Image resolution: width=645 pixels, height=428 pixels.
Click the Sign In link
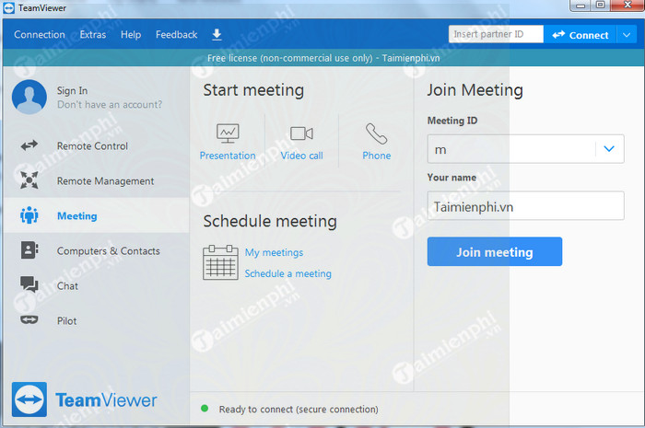click(x=72, y=90)
